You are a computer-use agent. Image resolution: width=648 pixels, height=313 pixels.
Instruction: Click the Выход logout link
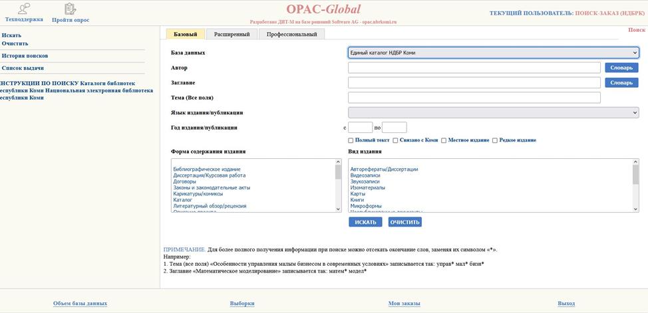pos(566,304)
